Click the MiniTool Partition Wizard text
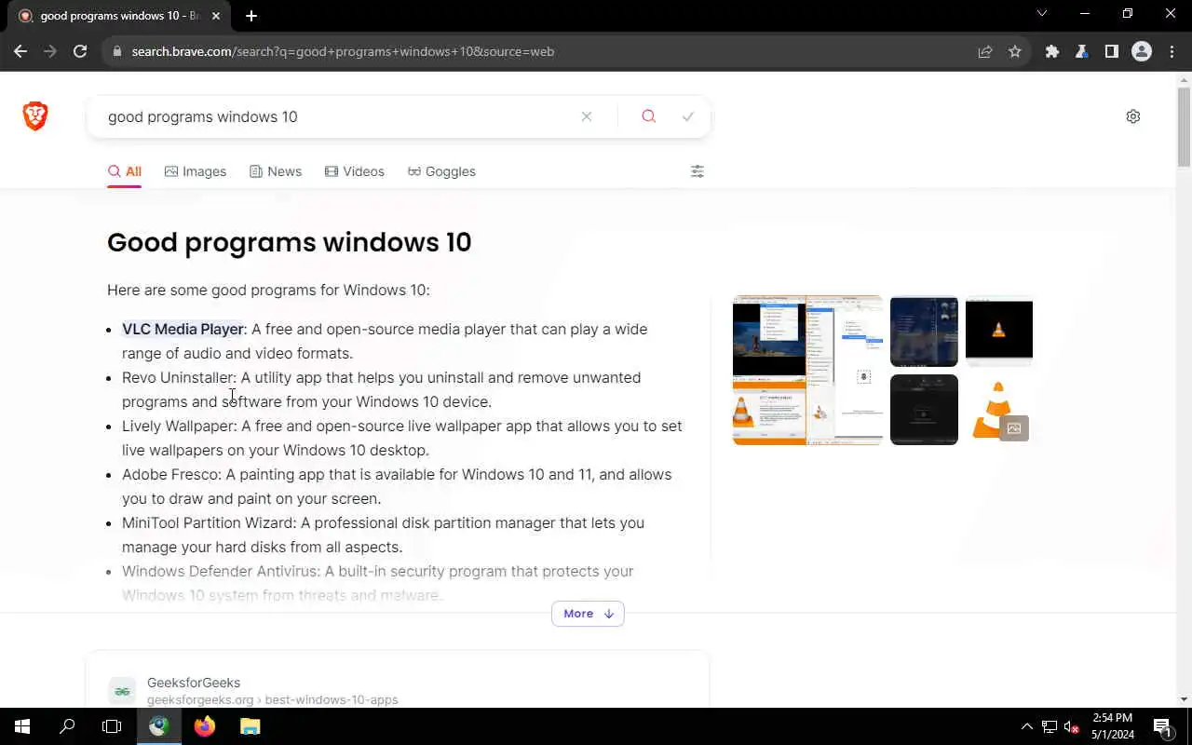The width and height of the screenshot is (1192, 745). 208,522
